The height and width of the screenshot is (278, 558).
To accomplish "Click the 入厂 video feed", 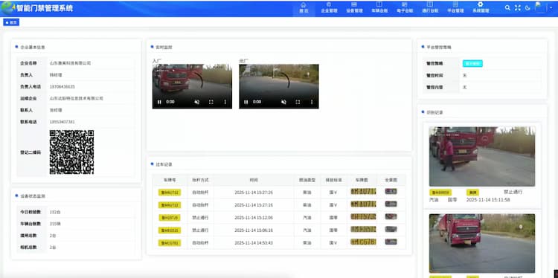I will tap(192, 86).
